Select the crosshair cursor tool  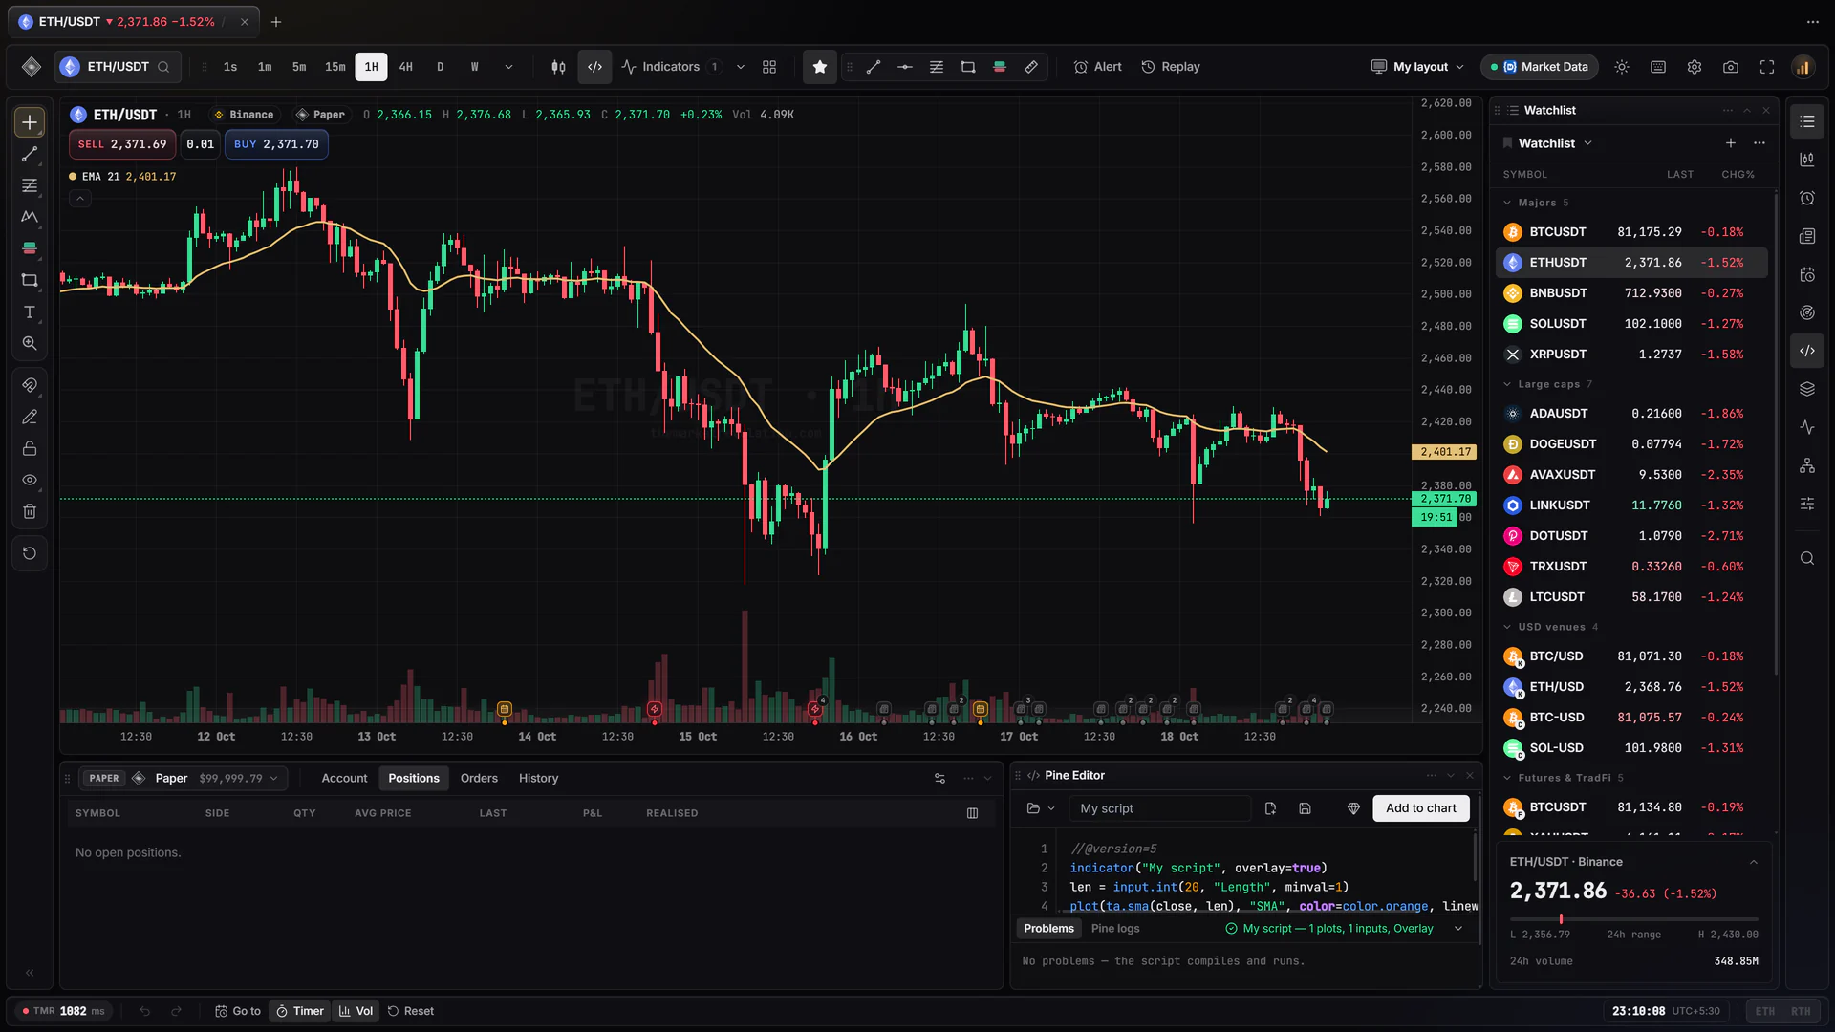[30, 122]
